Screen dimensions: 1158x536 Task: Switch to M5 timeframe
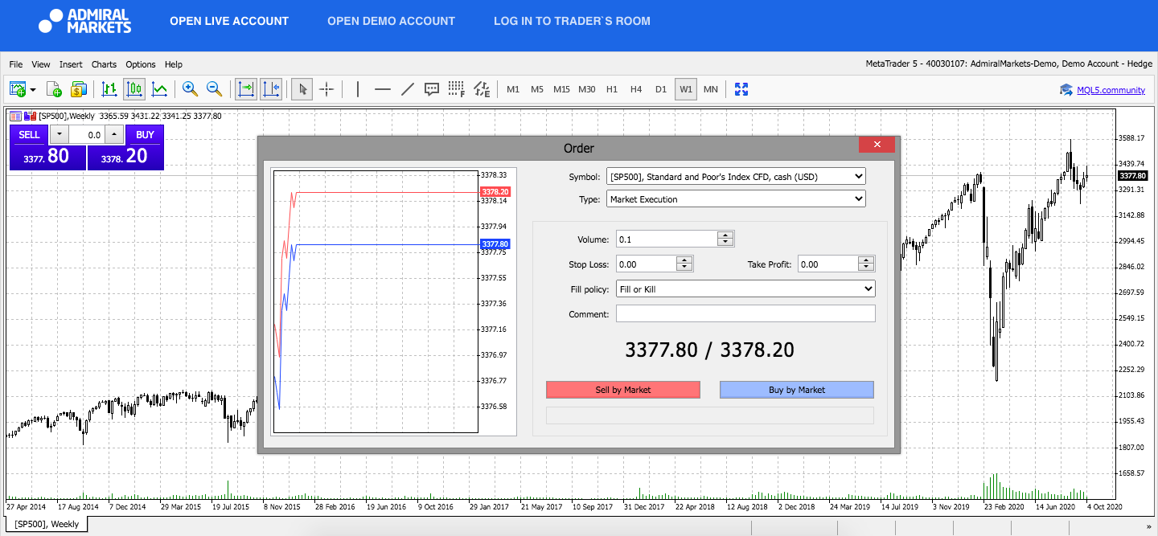click(537, 89)
